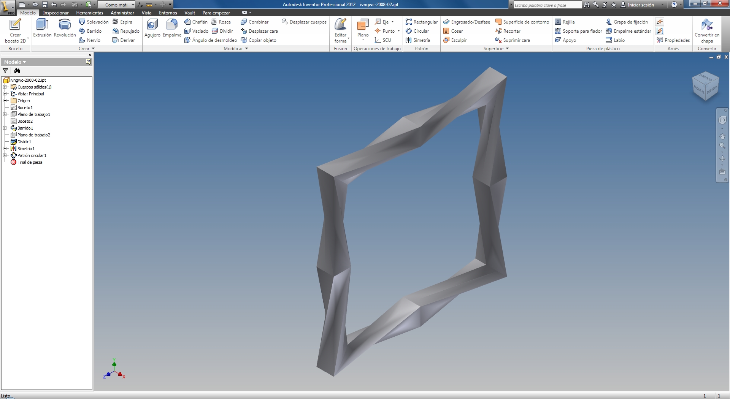730x399 pixels.
Task: Switch to the Inspeccionar ribbon tab
Action: [56, 13]
